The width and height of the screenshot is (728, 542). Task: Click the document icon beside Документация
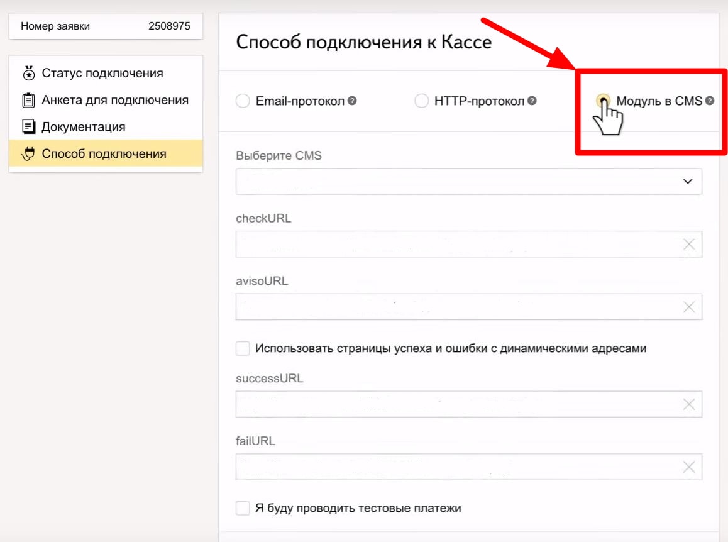coord(28,126)
